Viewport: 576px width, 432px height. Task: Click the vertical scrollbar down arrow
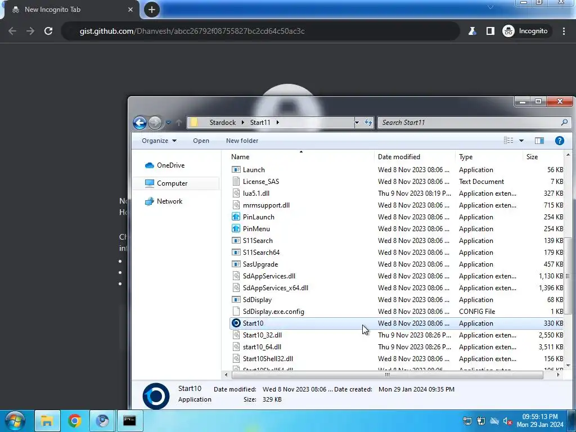[x=568, y=366]
